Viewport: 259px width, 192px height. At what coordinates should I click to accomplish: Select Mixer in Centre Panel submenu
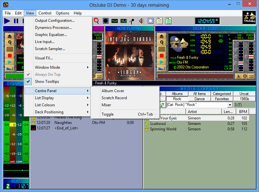pyautogui.click(x=125, y=105)
